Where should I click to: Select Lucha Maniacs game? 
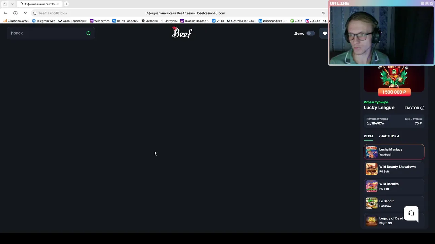394,152
